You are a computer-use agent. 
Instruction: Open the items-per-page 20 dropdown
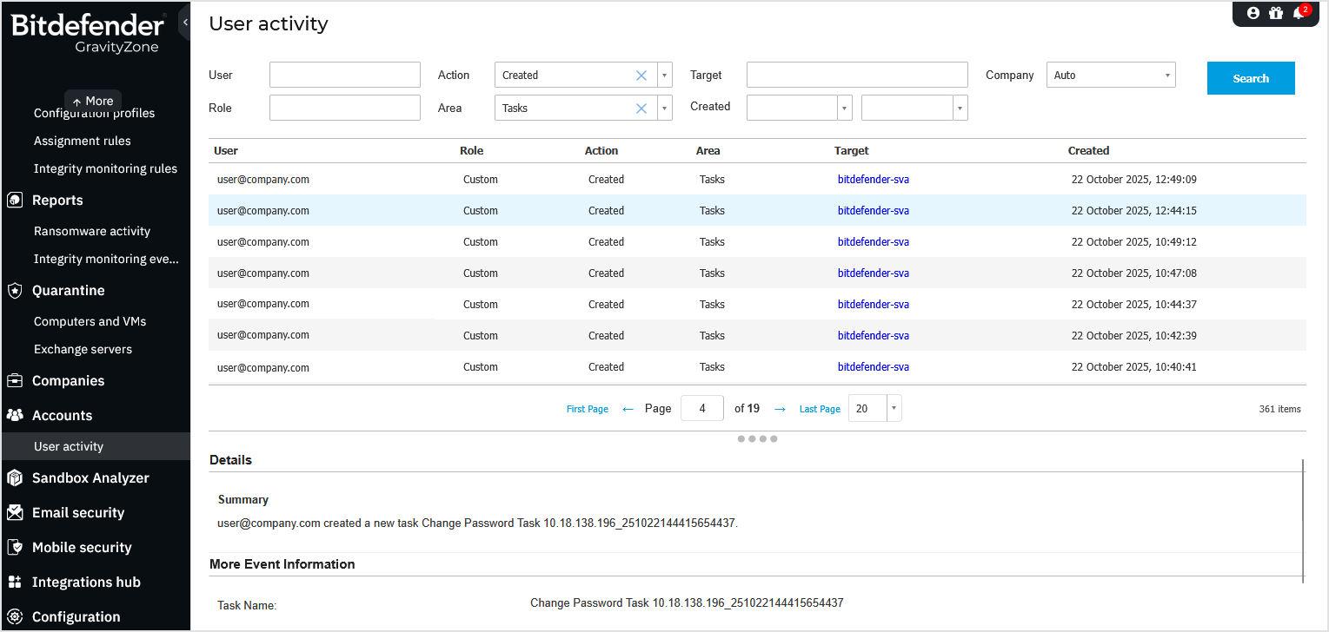[x=893, y=408]
